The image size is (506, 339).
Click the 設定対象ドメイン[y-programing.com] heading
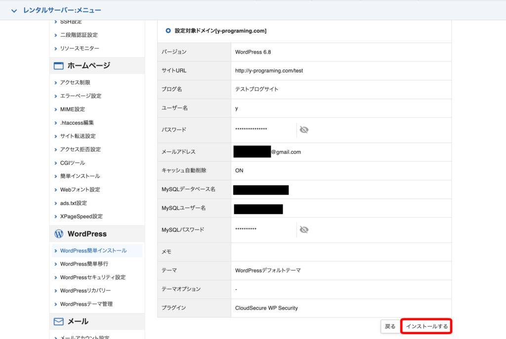pos(221,31)
